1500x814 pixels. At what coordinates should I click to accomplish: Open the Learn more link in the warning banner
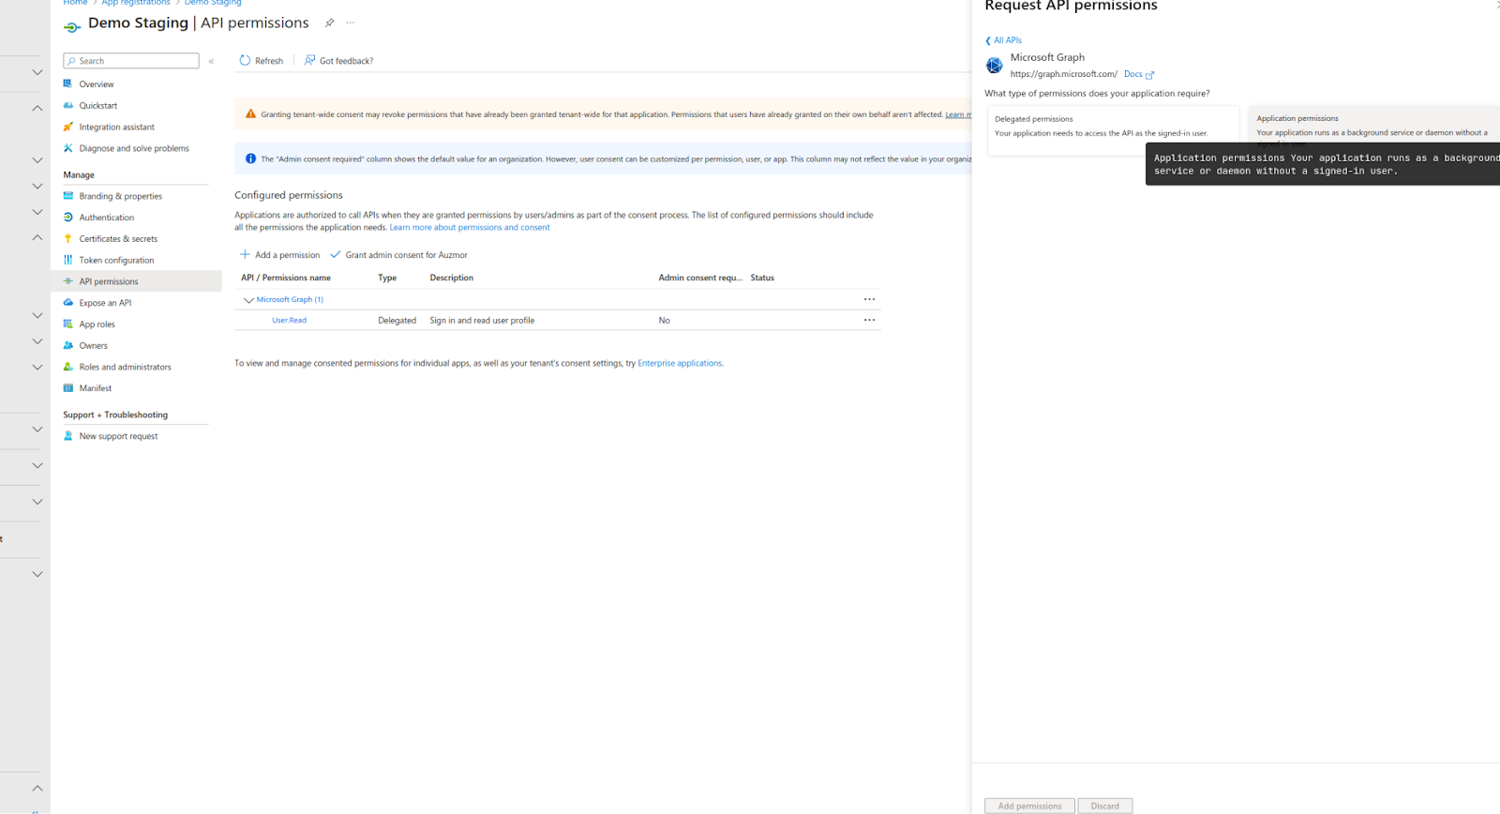point(958,114)
